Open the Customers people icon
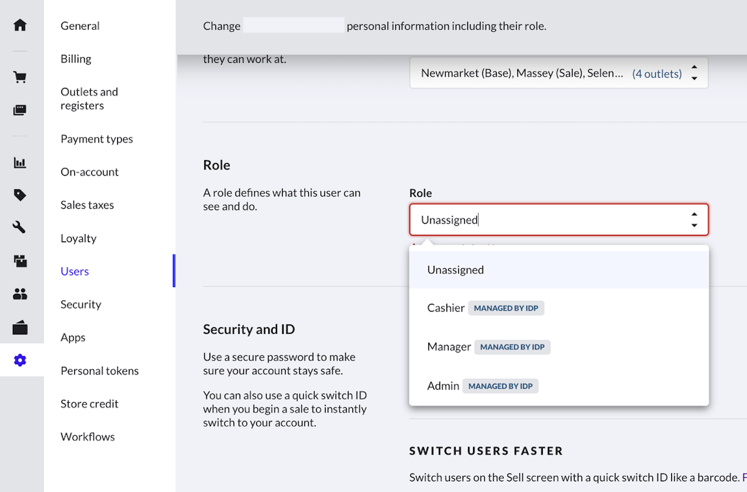This screenshot has width=747, height=492. click(20, 294)
